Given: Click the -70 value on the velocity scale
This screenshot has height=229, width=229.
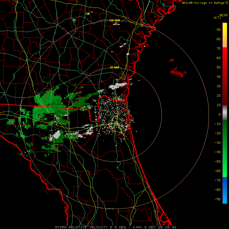Looking at the screenshot, I should click(218, 180).
